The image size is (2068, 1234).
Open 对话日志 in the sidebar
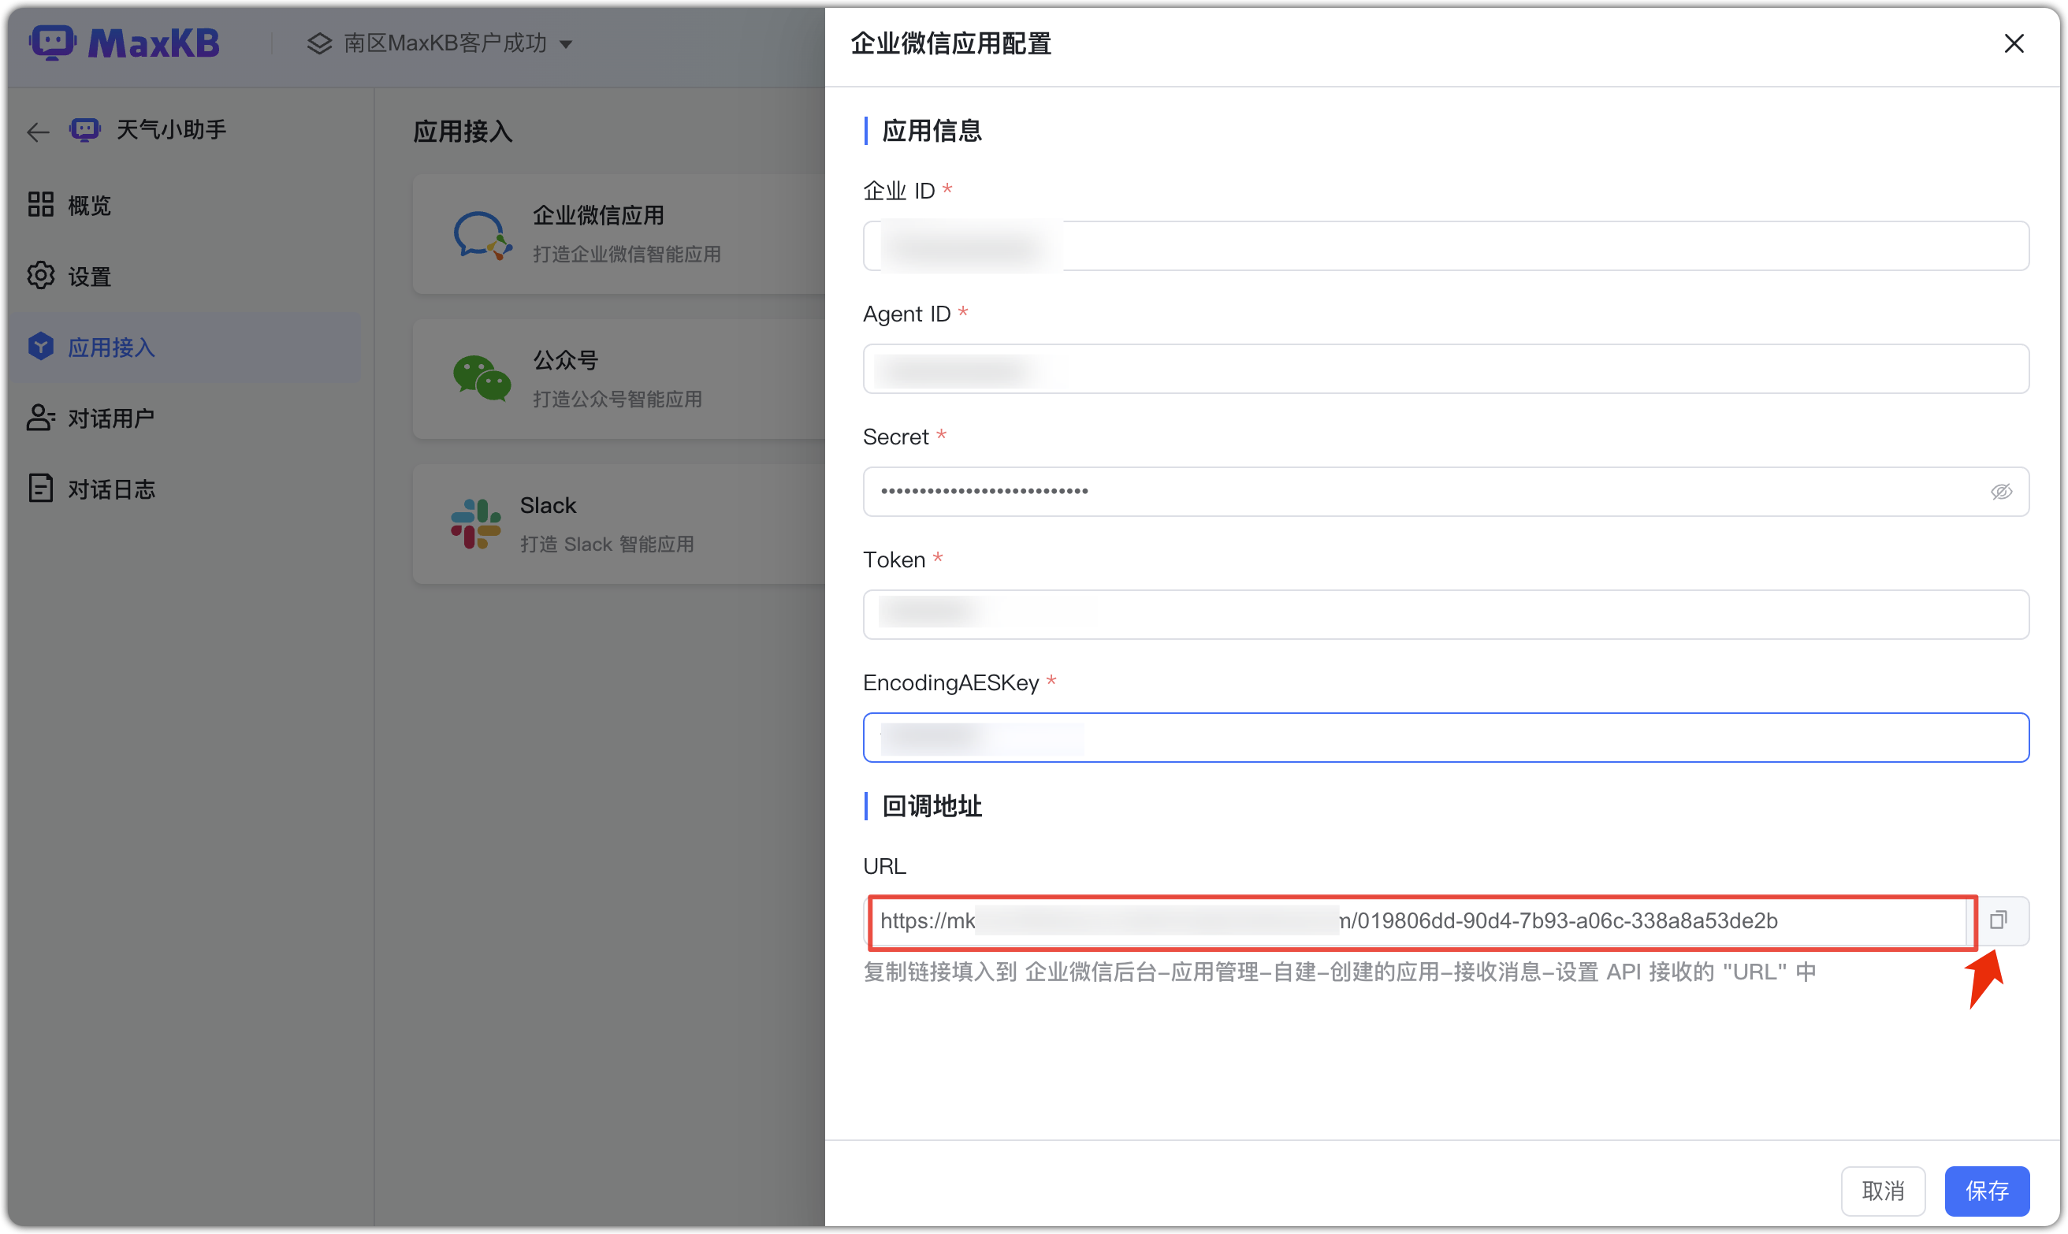click(184, 489)
